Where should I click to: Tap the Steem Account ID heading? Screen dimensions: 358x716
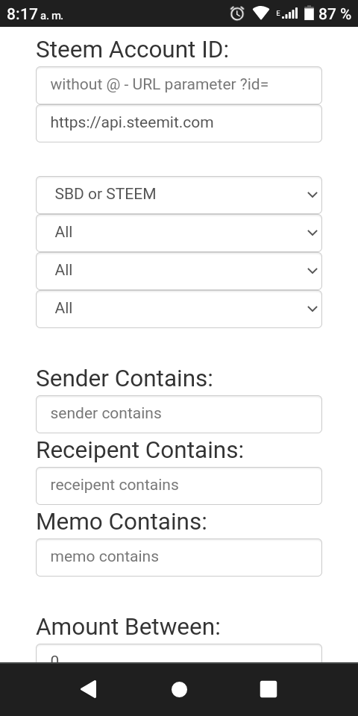pyautogui.click(x=132, y=49)
